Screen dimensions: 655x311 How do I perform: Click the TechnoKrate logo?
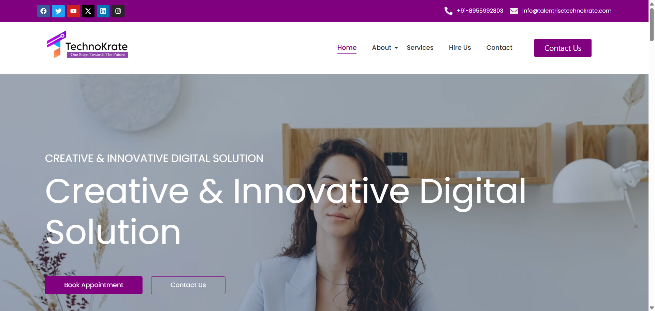point(87,45)
